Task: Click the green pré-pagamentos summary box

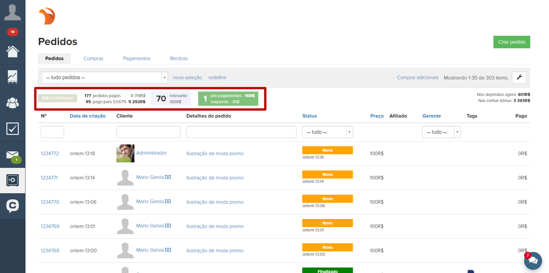Action: point(228,99)
